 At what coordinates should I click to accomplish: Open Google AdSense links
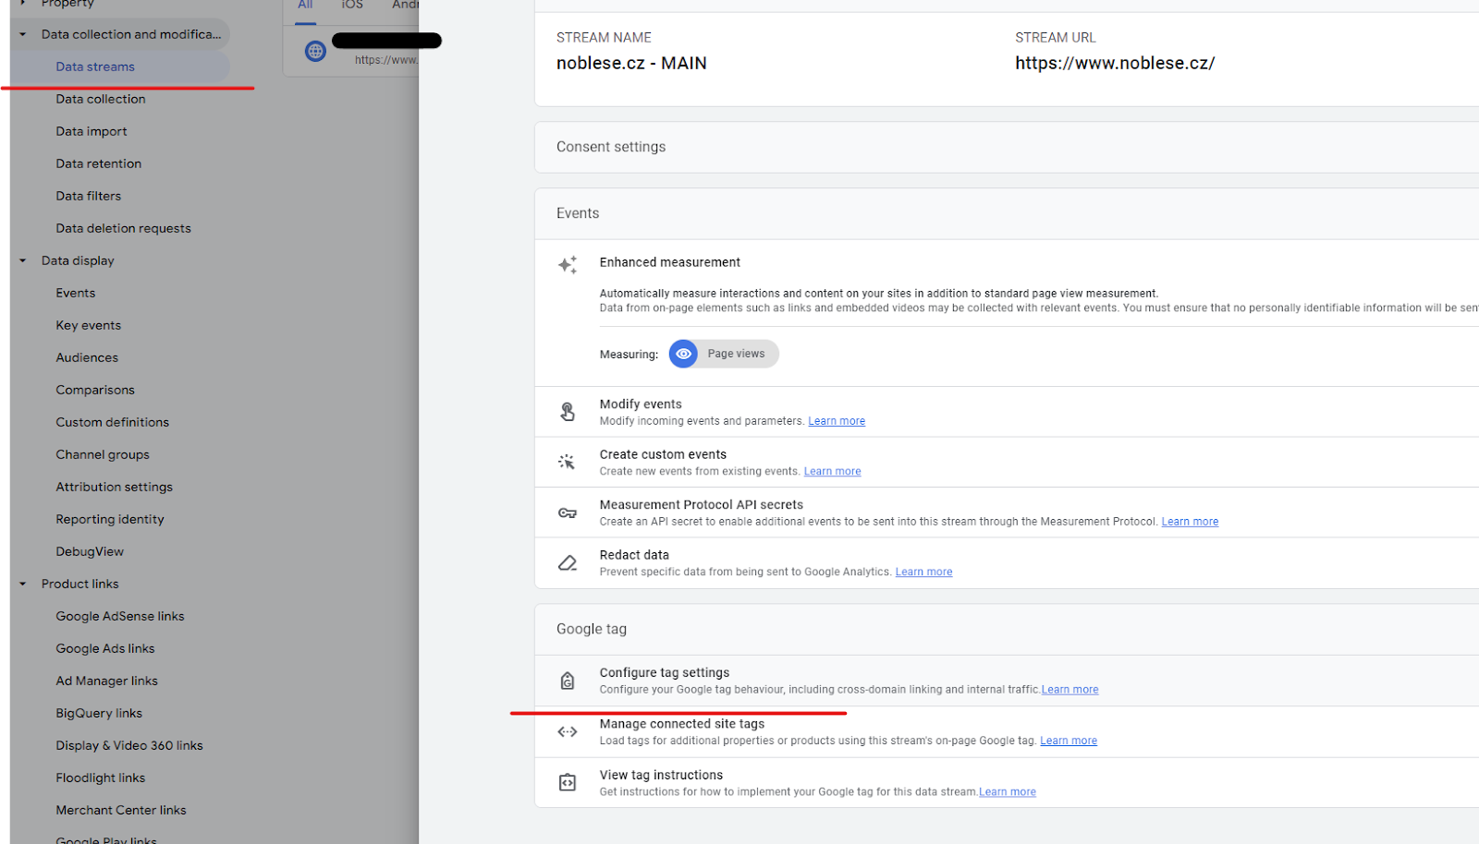(120, 616)
